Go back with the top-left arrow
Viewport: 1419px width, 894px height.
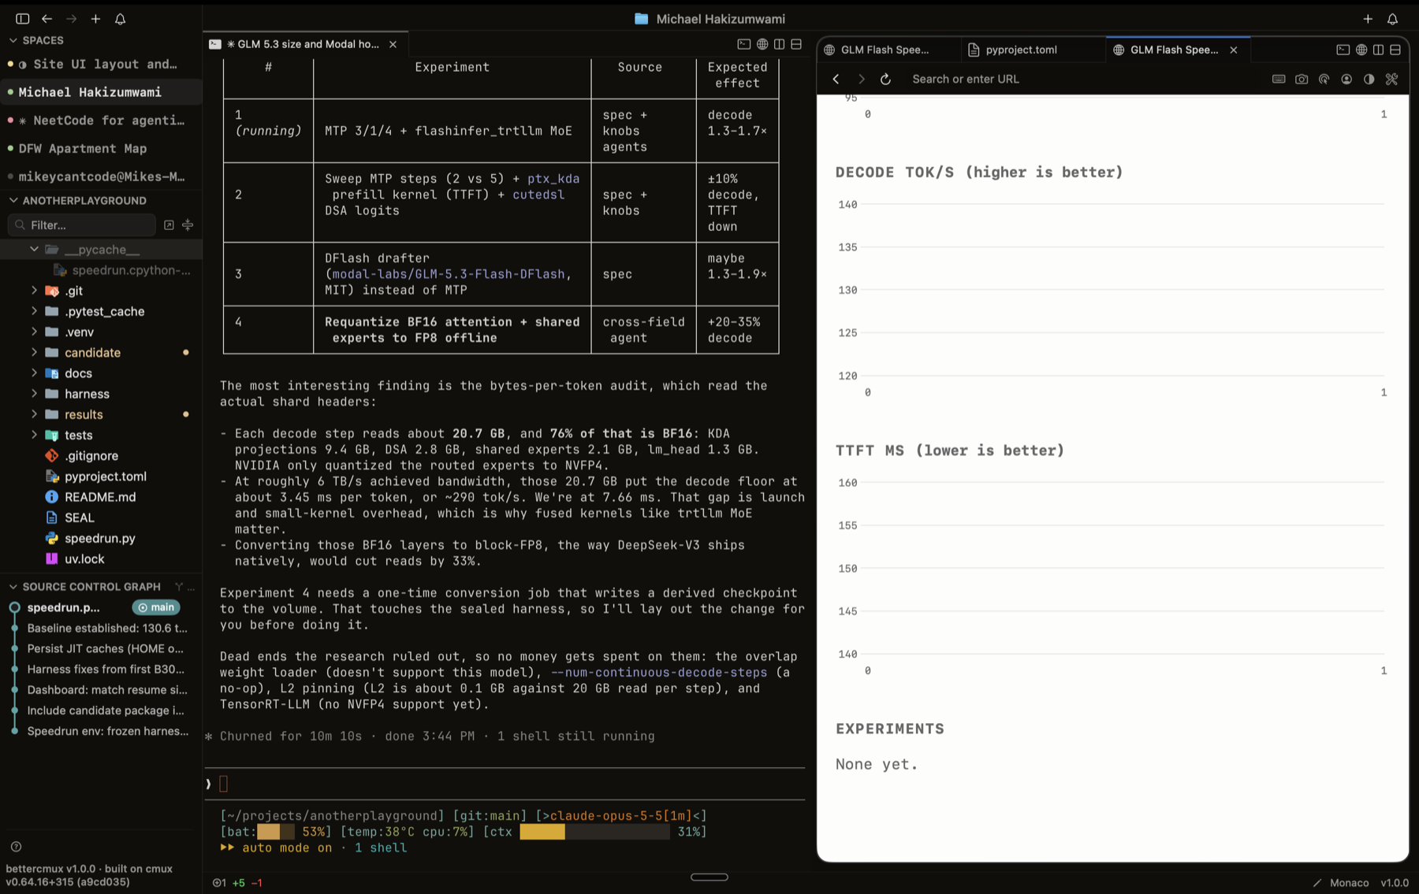pyautogui.click(x=47, y=18)
